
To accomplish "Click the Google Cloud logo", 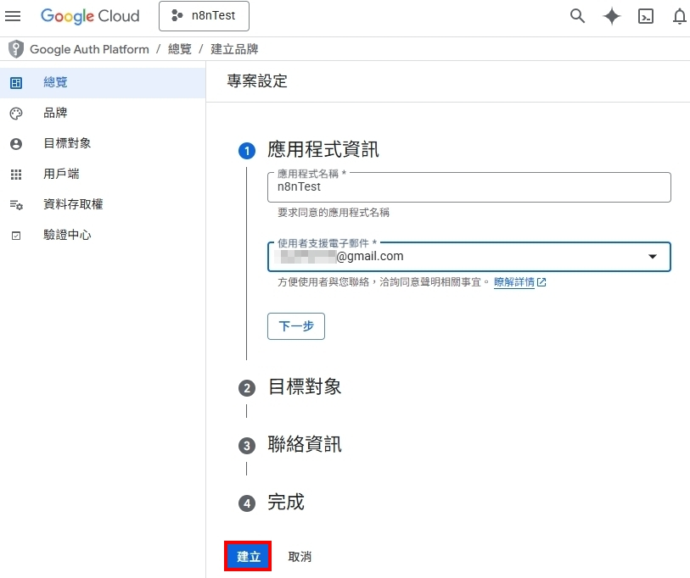I will pos(90,16).
